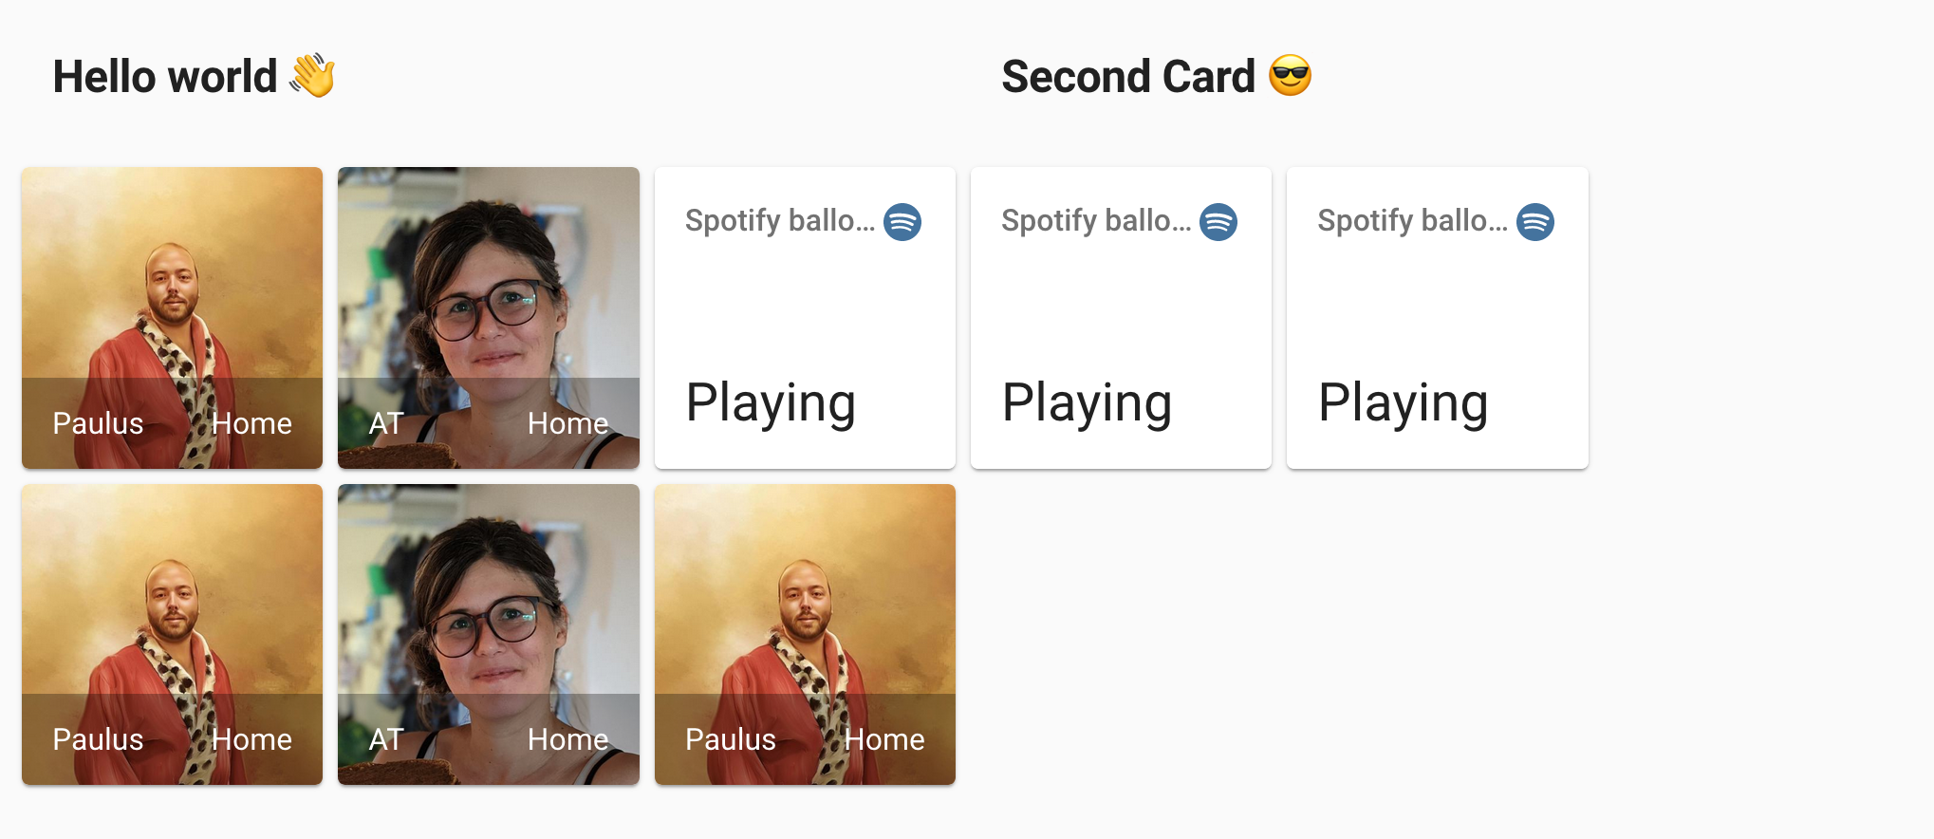The width and height of the screenshot is (1934, 839).
Task: Click the Playing state in the middle Spotify card
Action: coord(1087,403)
